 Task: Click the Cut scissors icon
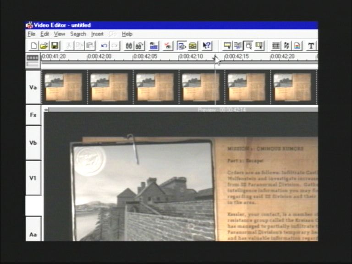pyautogui.click(x=69, y=46)
